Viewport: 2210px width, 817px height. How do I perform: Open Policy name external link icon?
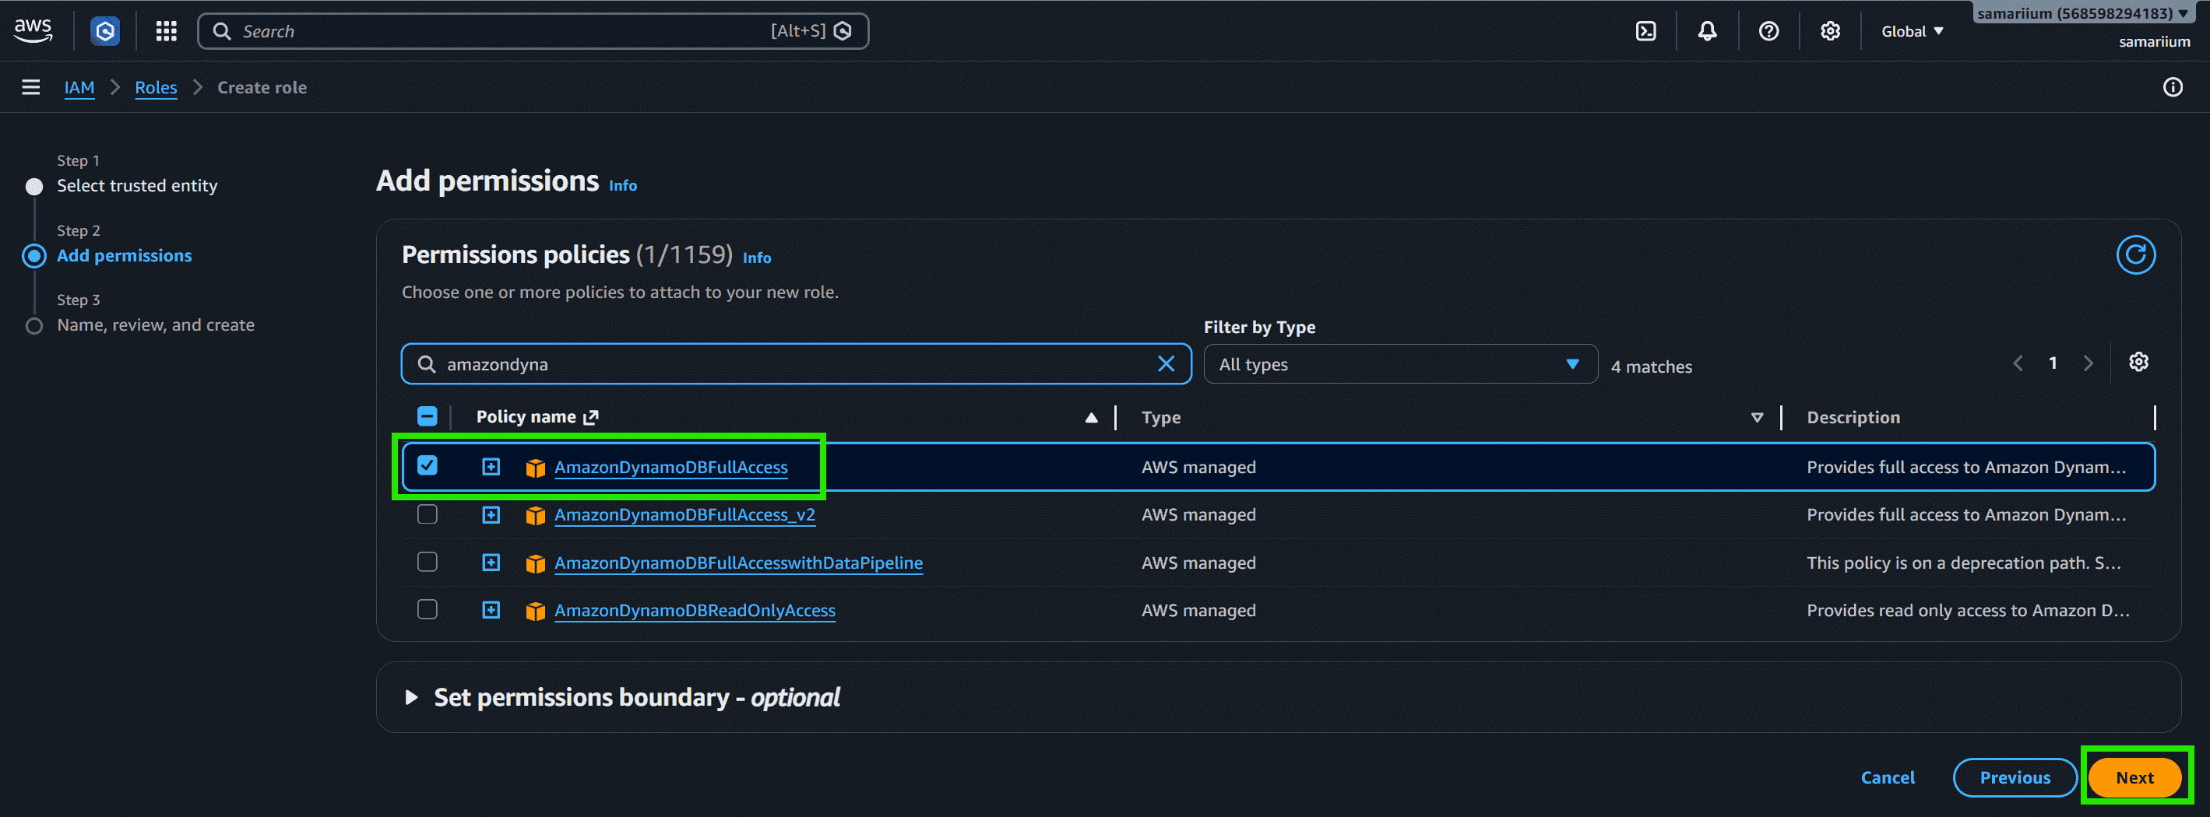pyautogui.click(x=591, y=418)
